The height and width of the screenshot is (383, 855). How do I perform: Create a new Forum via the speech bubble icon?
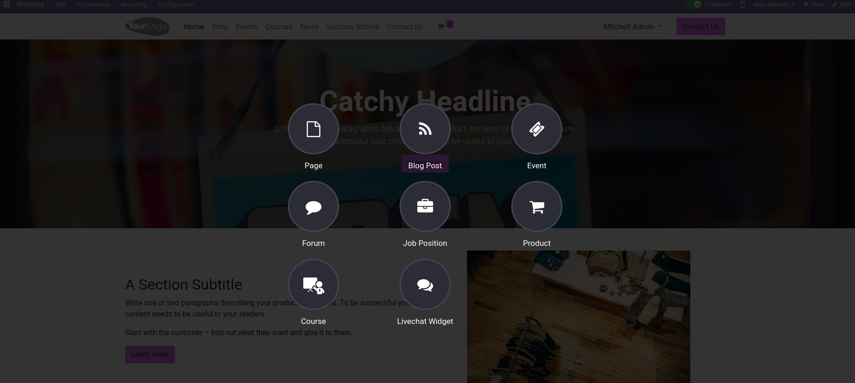(x=314, y=206)
